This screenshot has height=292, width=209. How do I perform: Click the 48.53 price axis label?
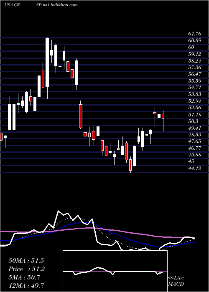pyautogui.click(x=195, y=135)
